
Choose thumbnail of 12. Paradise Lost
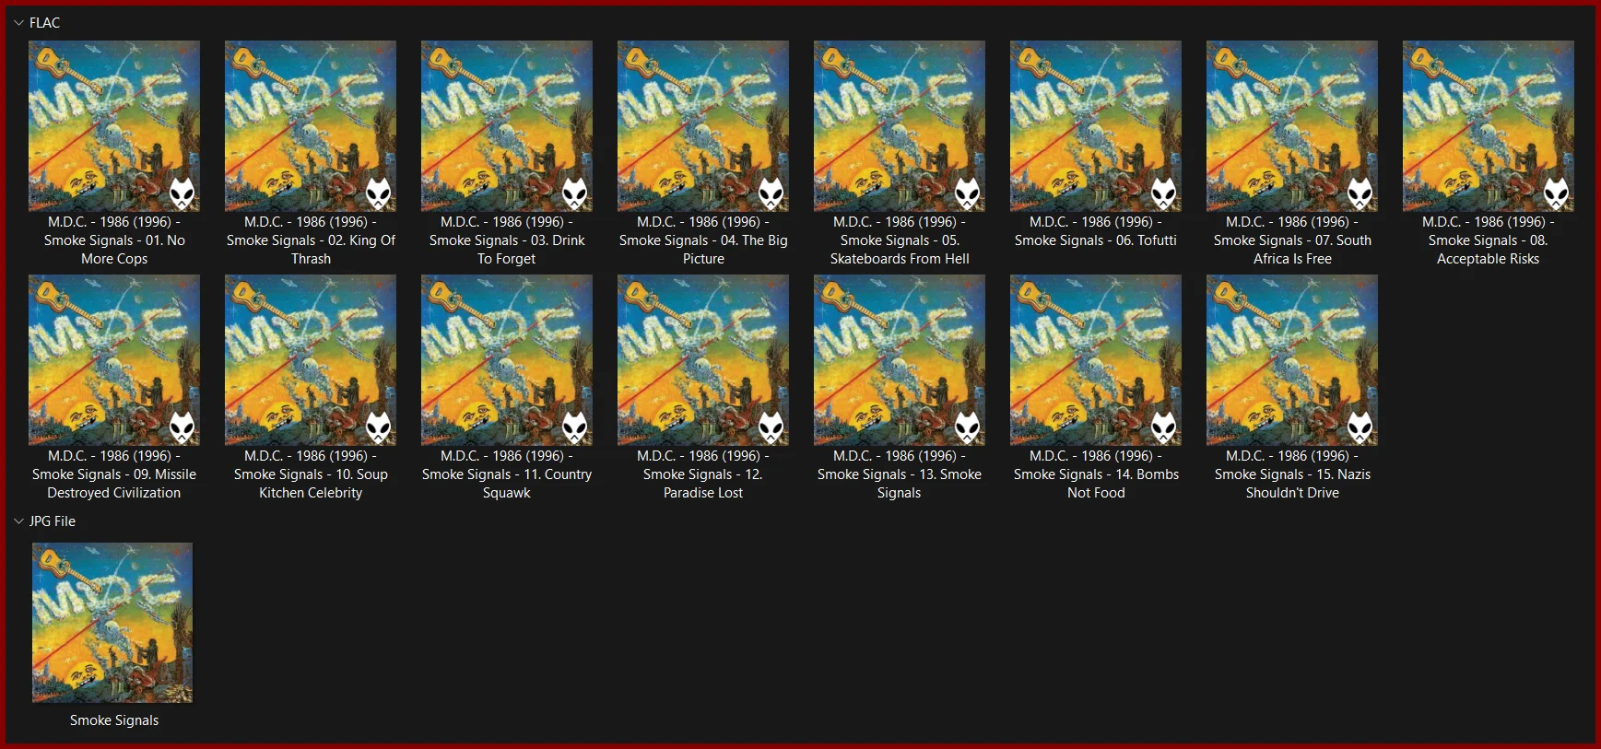(x=703, y=360)
